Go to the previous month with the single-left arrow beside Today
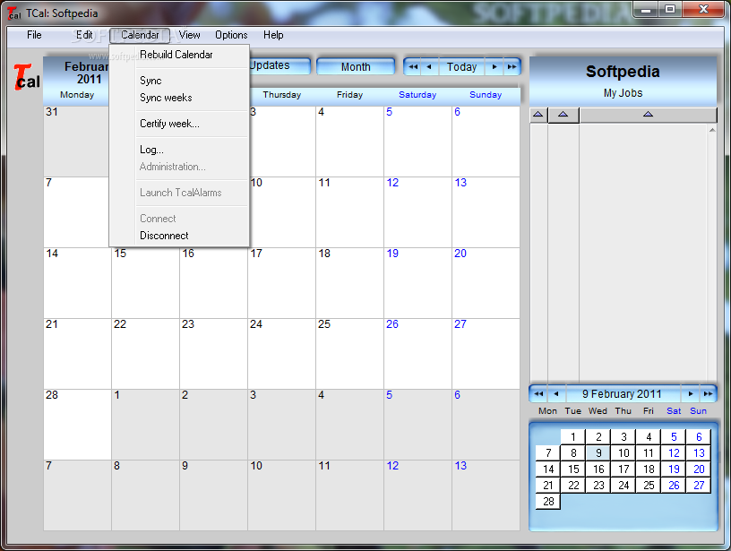Screen dimensions: 731x551 click(x=429, y=66)
